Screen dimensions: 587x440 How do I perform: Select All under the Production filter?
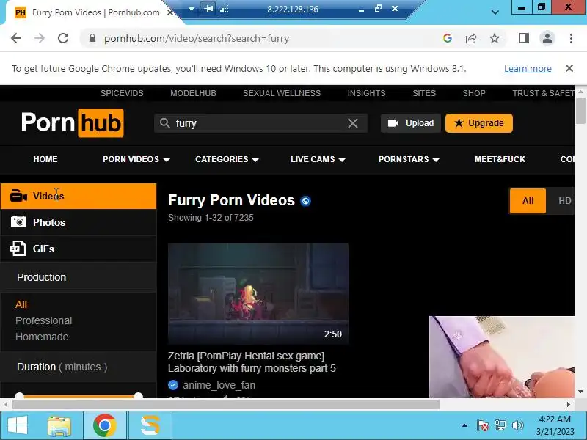pos(21,304)
